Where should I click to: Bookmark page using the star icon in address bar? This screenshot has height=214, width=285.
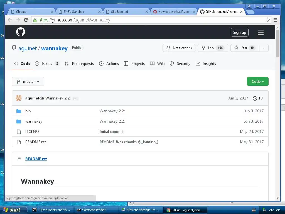pos(267,20)
